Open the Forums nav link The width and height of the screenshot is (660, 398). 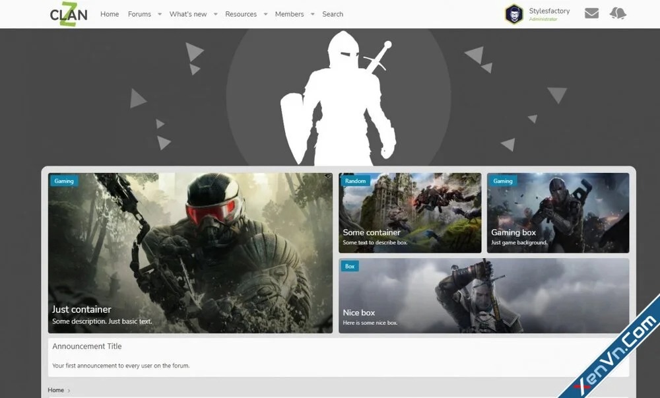(139, 14)
